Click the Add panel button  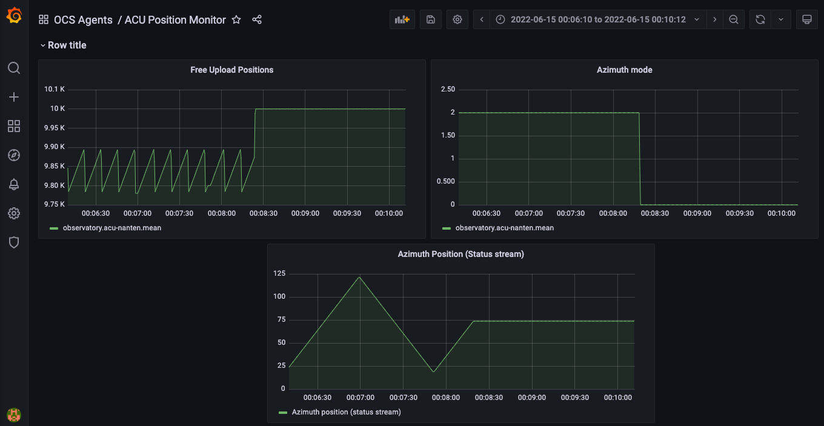(402, 19)
